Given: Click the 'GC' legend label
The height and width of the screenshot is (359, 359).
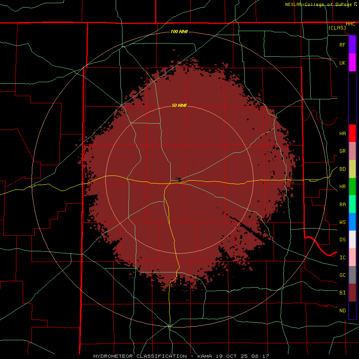Looking at the screenshot, I should tap(342, 275).
